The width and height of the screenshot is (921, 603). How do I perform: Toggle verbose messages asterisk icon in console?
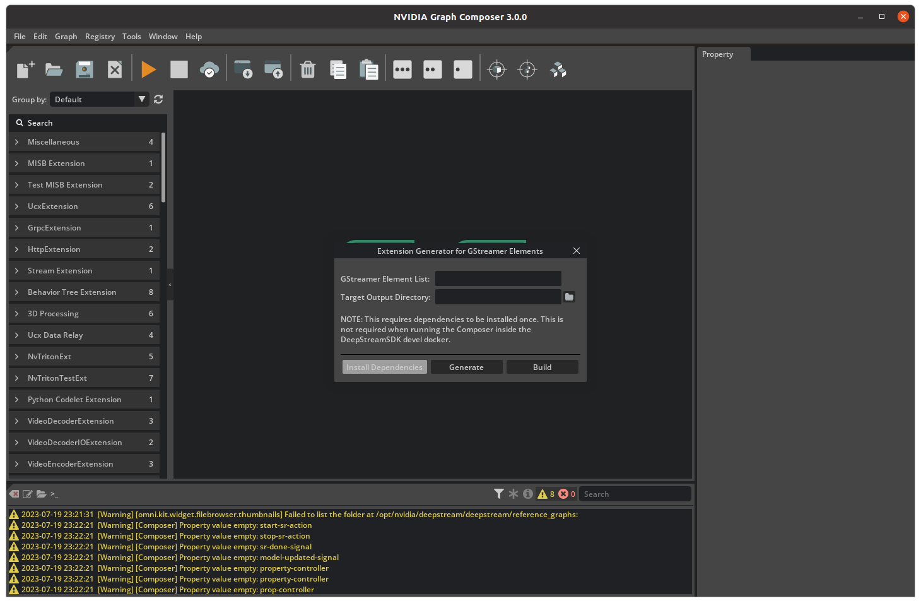(513, 494)
